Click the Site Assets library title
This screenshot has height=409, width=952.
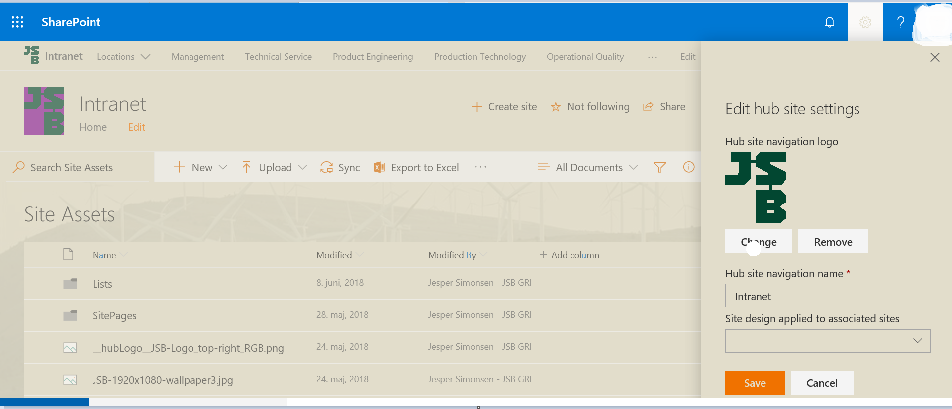[x=70, y=215]
